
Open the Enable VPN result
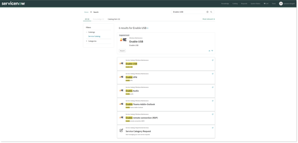pyautogui.click(x=131, y=77)
